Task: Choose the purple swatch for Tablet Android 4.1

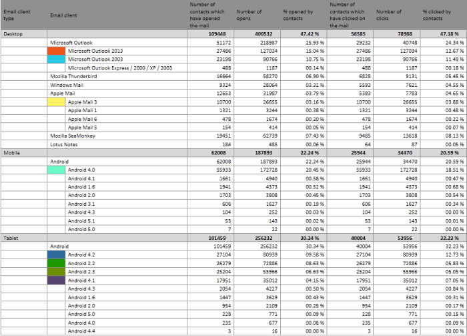Action: 57,281
